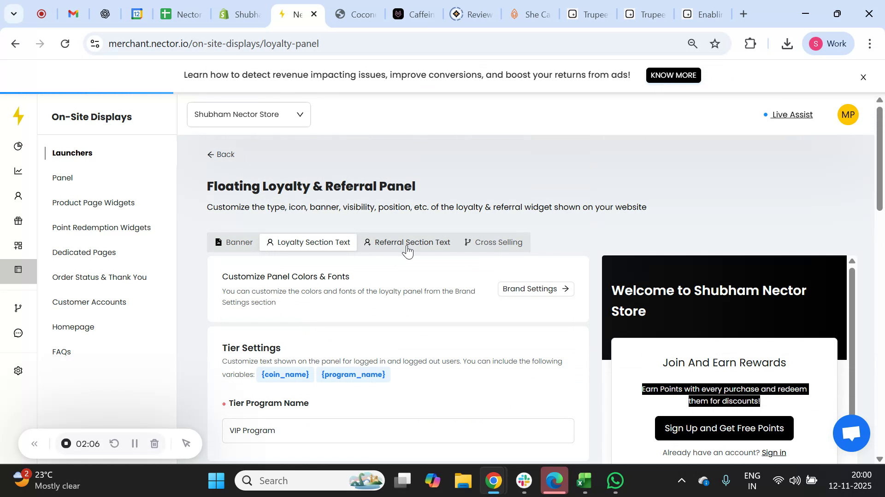This screenshot has height=497, width=885.
Task: Open the analytics pie chart section in sidebar
Action: pos(18,146)
